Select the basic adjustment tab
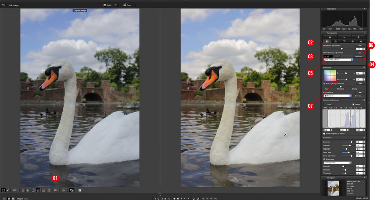This screenshot has height=200, width=376. [x=327, y=42]
